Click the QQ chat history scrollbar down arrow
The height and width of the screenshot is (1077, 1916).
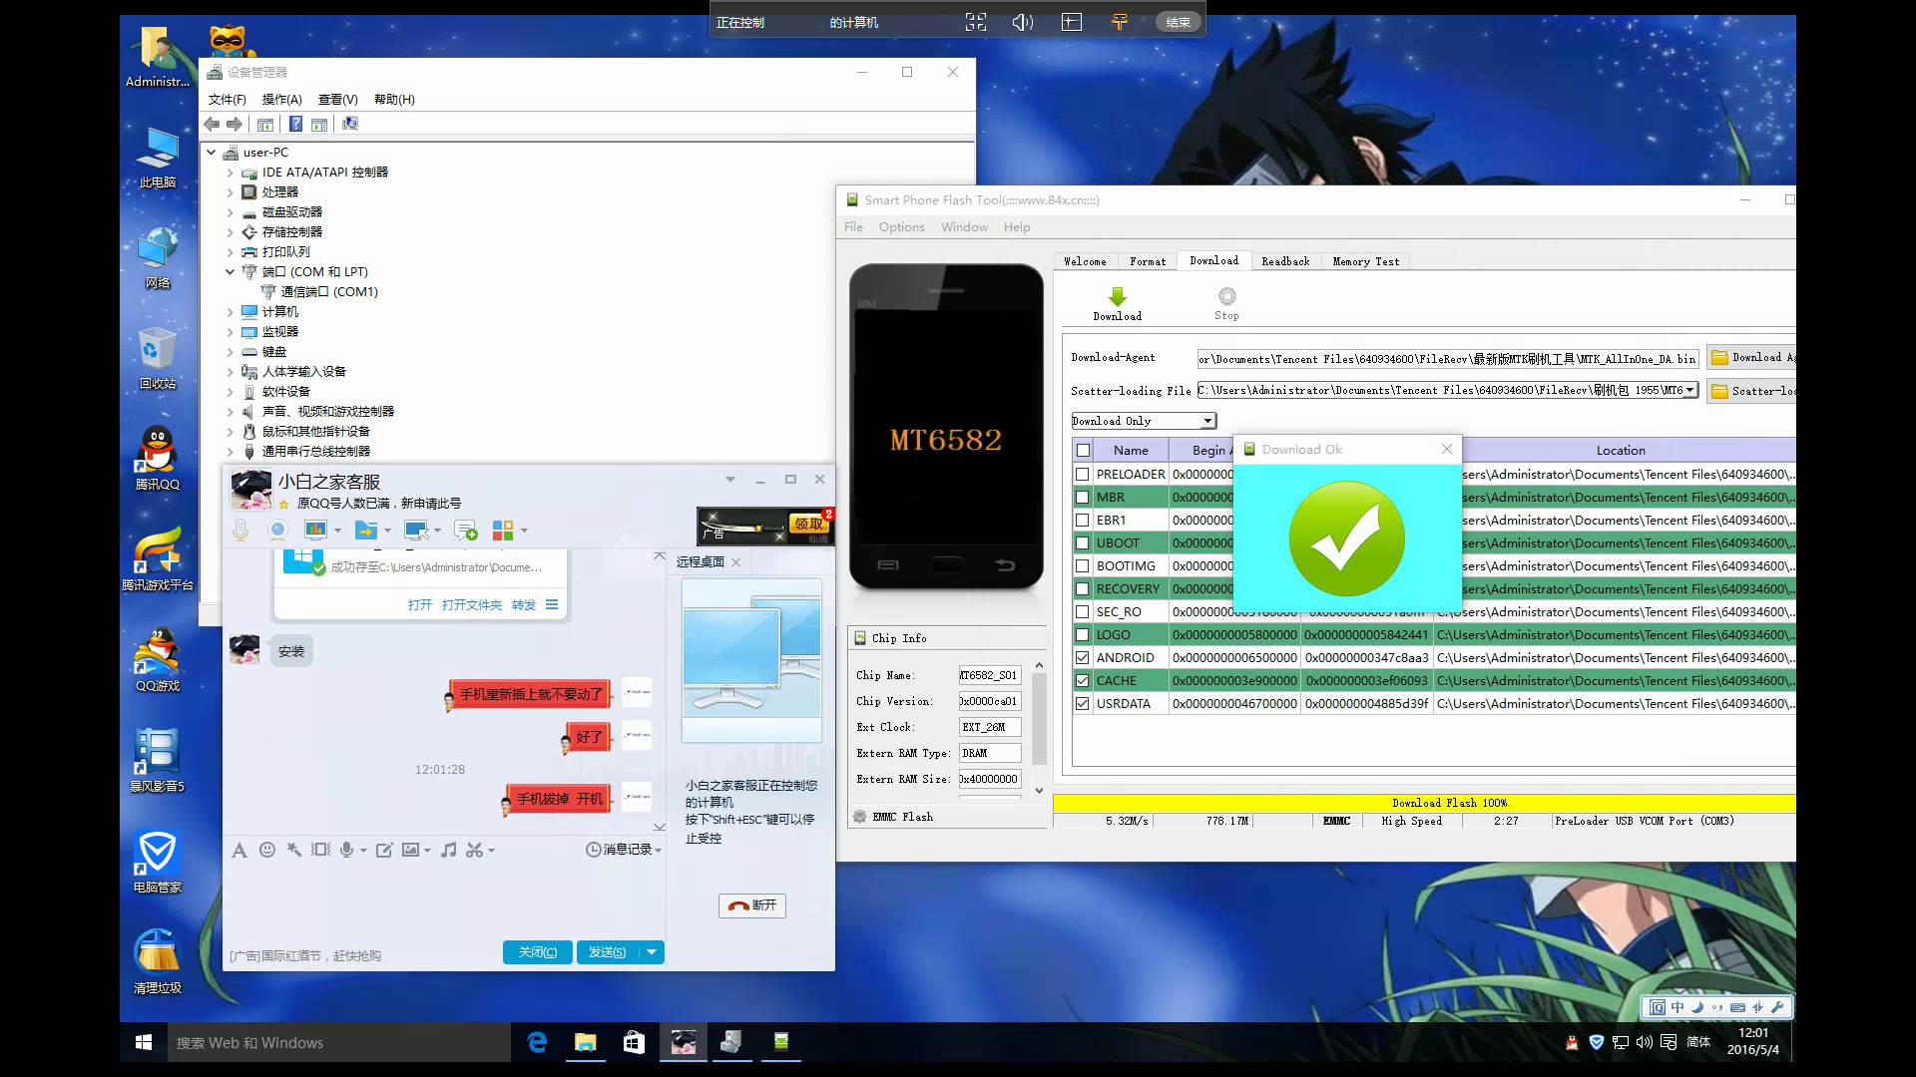[659, 826]
